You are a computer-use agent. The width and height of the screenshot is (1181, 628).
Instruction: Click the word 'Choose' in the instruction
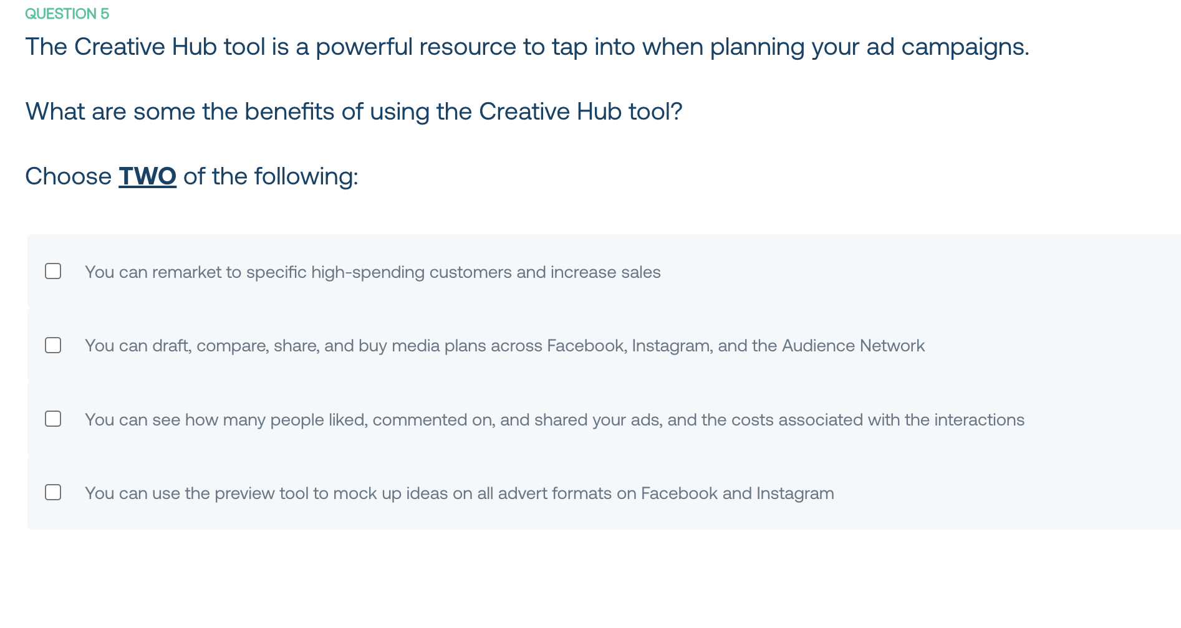pyautogui.click(x=69, y=176)
